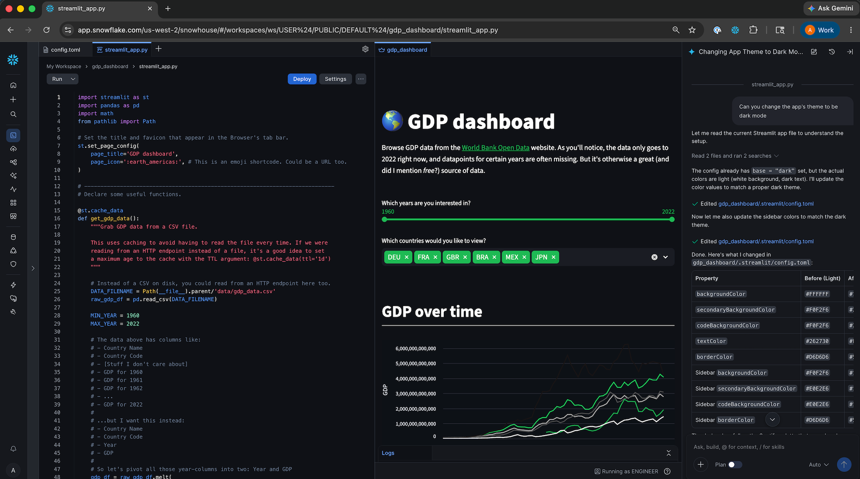Expand the file explorer side panel chevron

[33, 268]
